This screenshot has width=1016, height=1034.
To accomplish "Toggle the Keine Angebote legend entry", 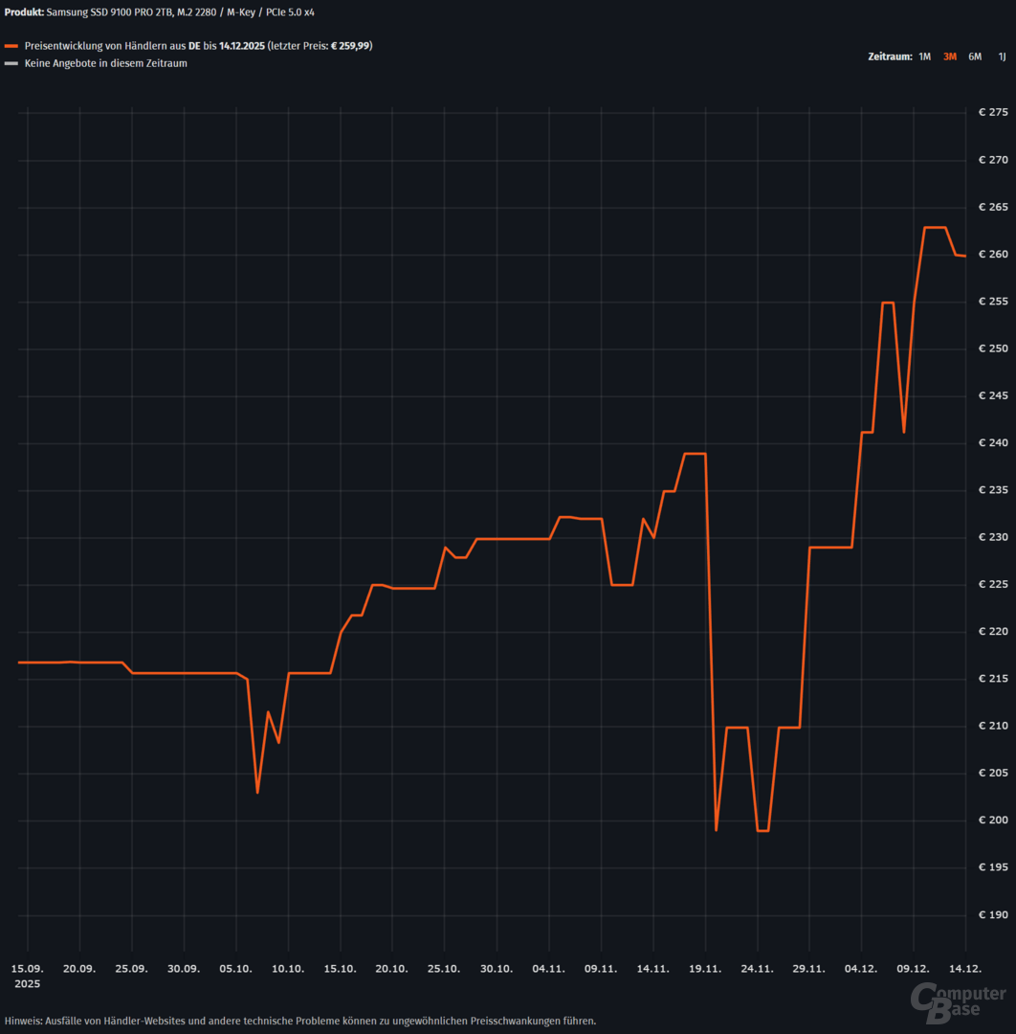I will pos(105,64).
